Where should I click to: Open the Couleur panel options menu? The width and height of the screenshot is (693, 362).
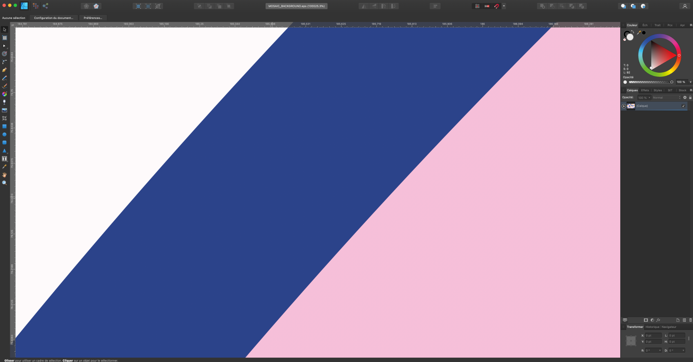pos(691,25)
